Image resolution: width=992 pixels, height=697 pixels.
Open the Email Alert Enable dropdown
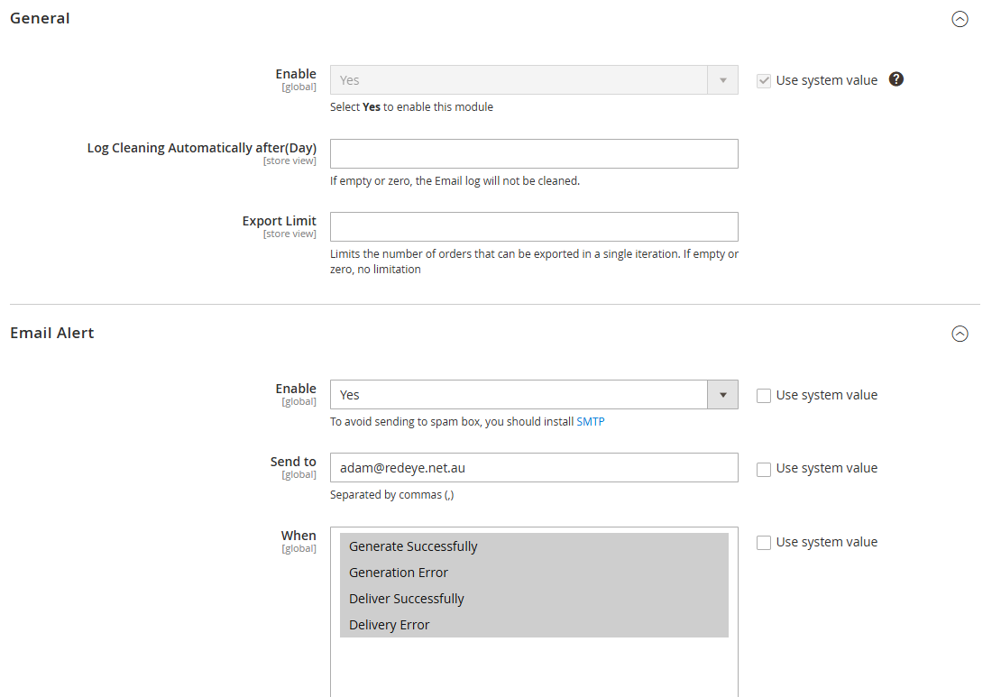[x=534, y=395]
